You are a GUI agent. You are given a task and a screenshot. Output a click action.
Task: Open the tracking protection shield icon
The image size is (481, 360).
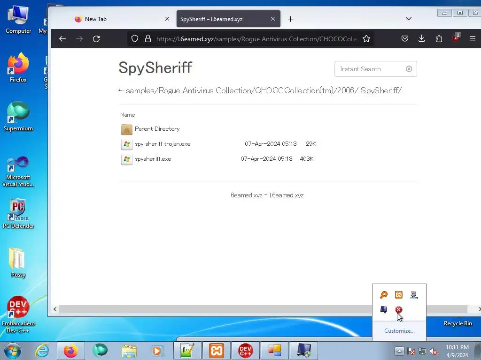tap(135, 38)
